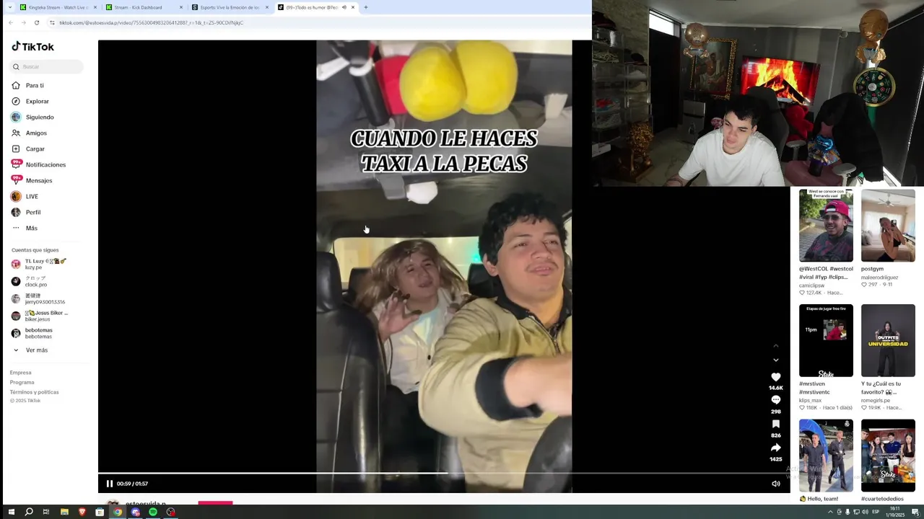Viewport: 924px width, 519px height.
Task: Share the video with arrow icon
Action: tap(776, 448)
